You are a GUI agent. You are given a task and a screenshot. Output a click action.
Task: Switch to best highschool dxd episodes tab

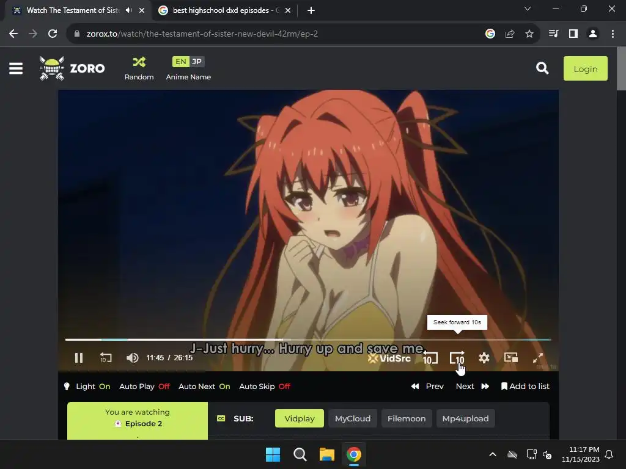coord(226,10)
